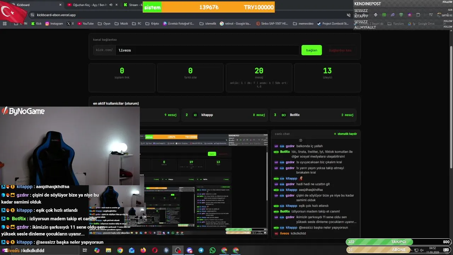Open Telegram from the taskbar
The width and height of the screenshot is (453, 255).
coord(201,250)
